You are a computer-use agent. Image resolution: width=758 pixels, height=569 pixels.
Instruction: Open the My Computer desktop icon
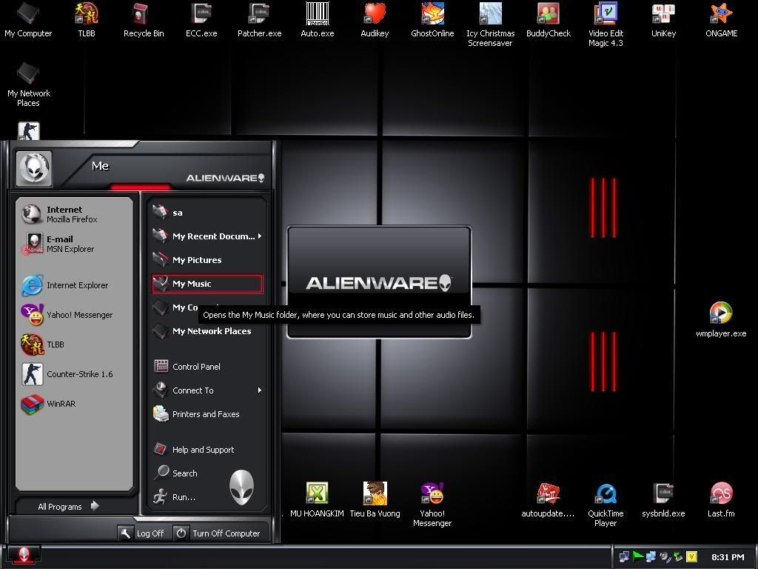pos(28,19)
